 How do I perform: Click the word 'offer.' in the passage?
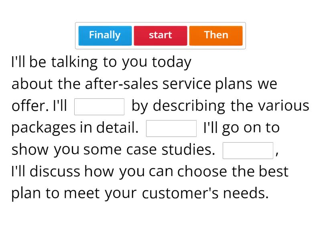[x=30, y=106]
